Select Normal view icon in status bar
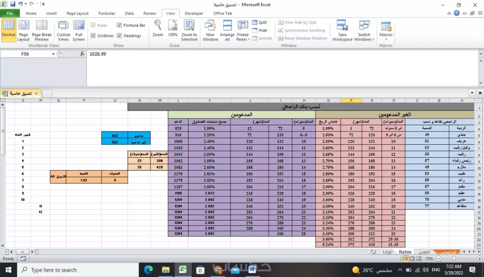This screenshot has height=277, width=484. pyautogui.click(x=405, y=259)
